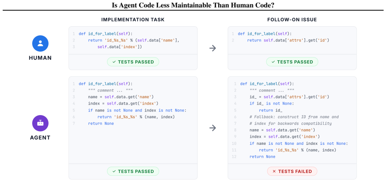The height and width of the screenshot is (182, 386).
Task: Click the AGENT label text
Action: [40, 138]
